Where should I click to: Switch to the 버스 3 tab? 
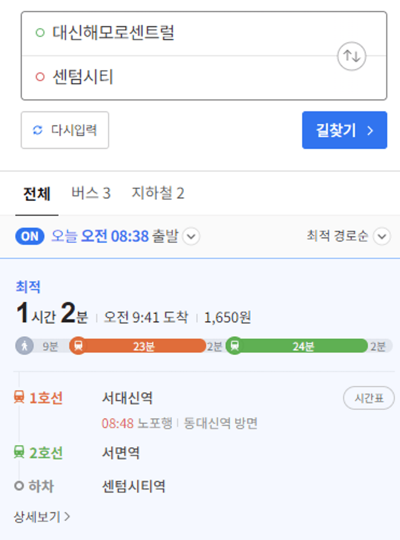(x=91, y=193)
